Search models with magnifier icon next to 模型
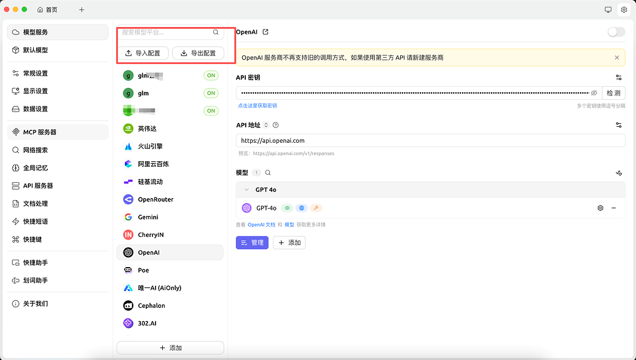 [x=268, y=173]
